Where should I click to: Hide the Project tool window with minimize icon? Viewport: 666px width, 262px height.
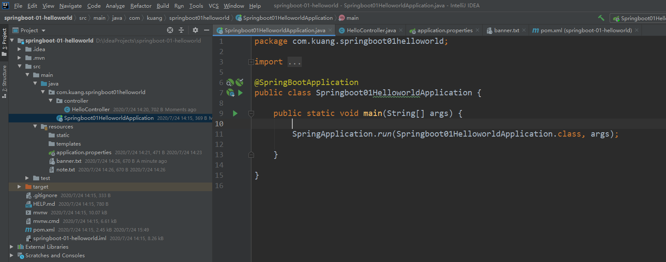click(x=207, y=30)
